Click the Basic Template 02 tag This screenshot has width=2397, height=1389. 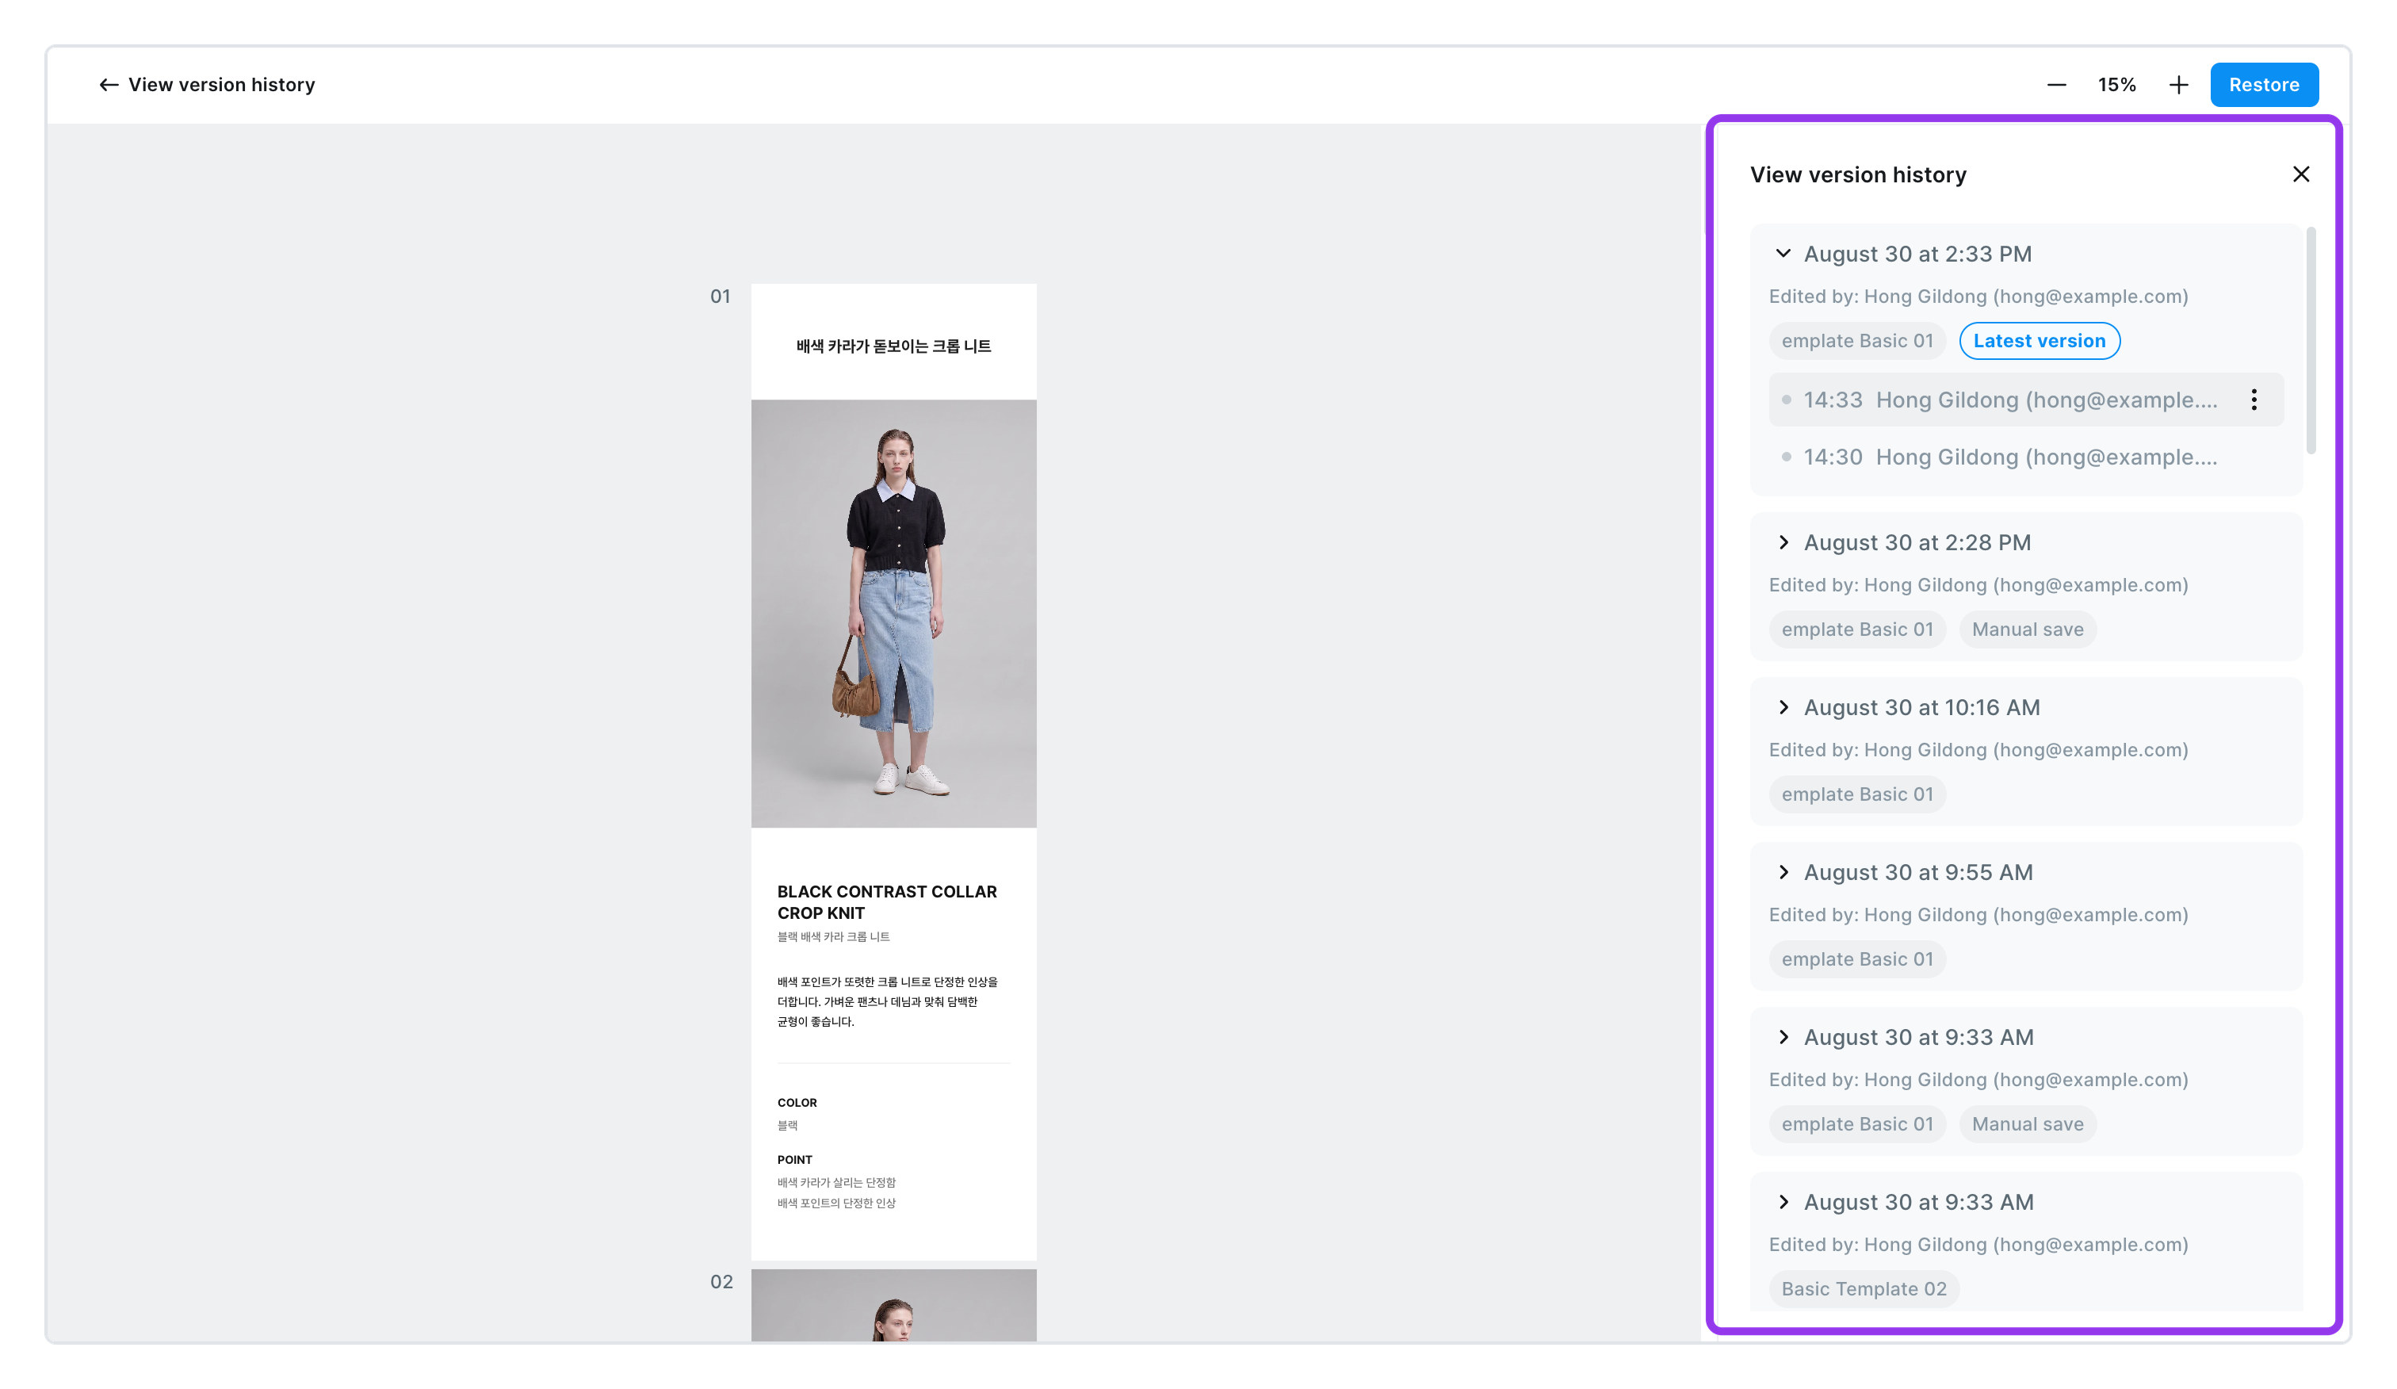point(1864,1288)
